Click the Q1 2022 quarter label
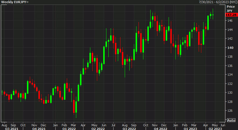238x130 pixels. click(69, 129)
